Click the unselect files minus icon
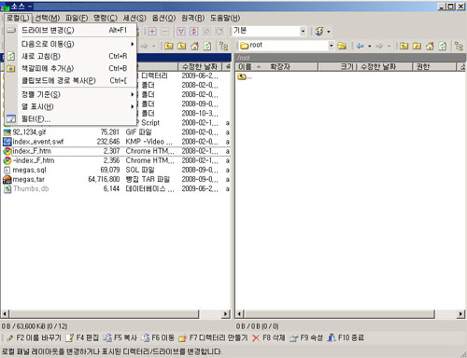The height and width of the screenshot is (358, 467). pyautogui.click(x=164, y=31)
